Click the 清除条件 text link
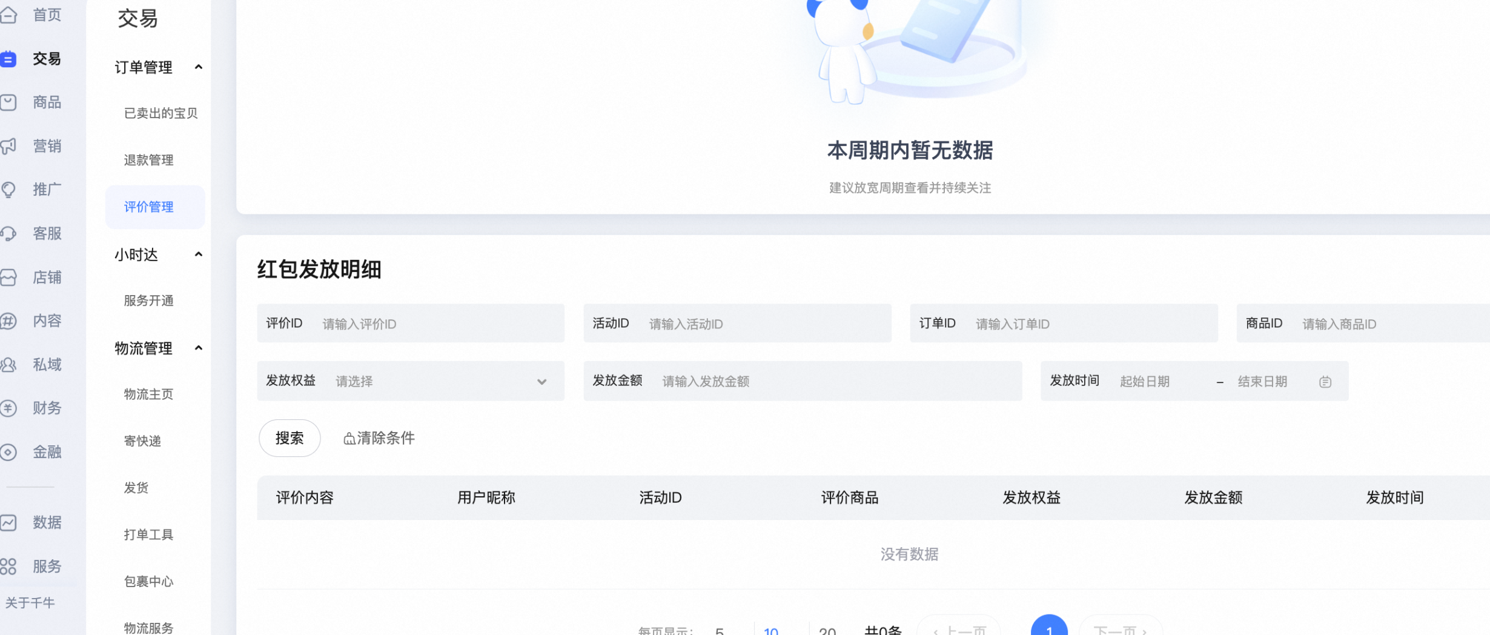Image resolution: width=1490 pixels, height=635 pixels. (x=386, y=438)
